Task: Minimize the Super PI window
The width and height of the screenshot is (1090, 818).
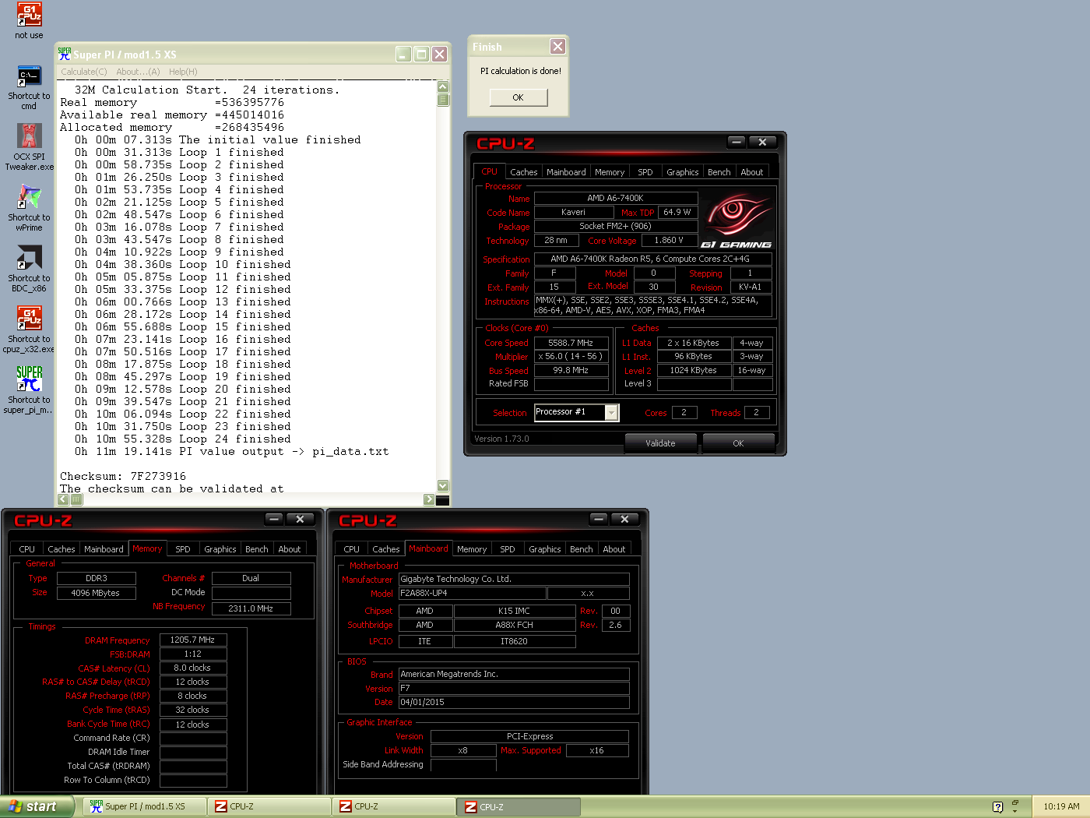Action: click(403, 54)
